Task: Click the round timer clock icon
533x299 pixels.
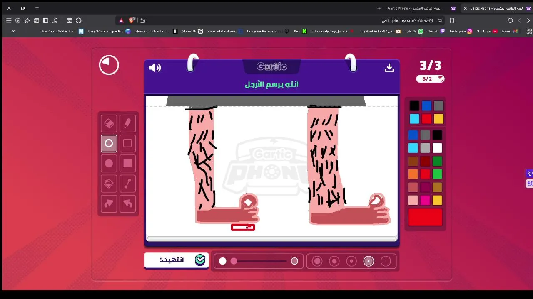Action: (x=109, y=65)
